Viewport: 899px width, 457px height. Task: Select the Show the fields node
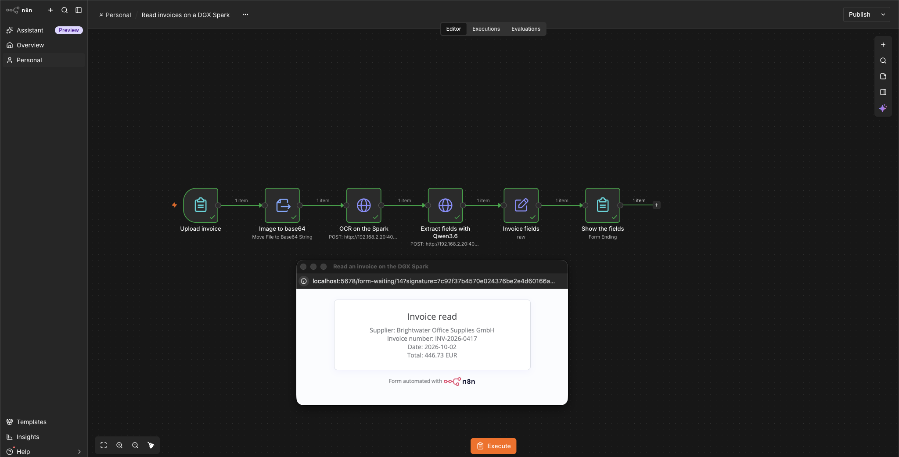[x=603, y=205]
